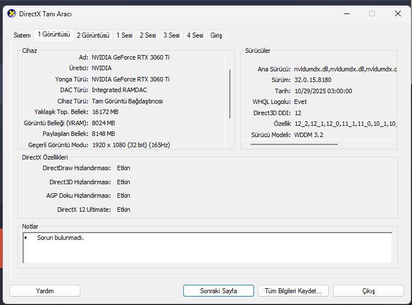Click Tüm Bilgileri Kaydet button
The width and height of the screenshot is (412, 305).
tap(293, 291)
